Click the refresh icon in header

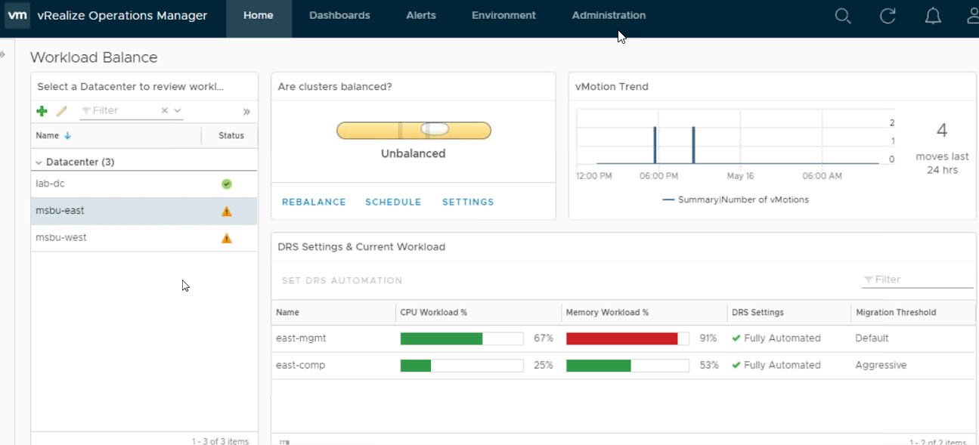(x=888, y=16)
